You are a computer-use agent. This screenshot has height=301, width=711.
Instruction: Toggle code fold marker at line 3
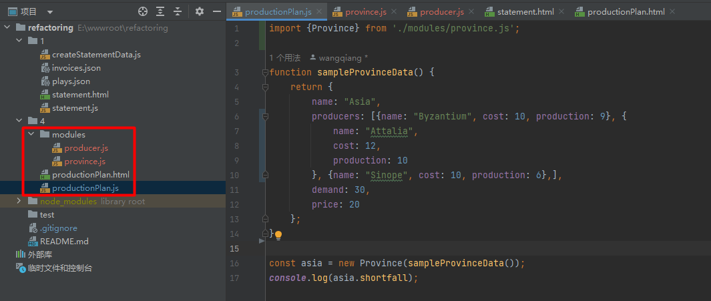[x=265, y=72]
